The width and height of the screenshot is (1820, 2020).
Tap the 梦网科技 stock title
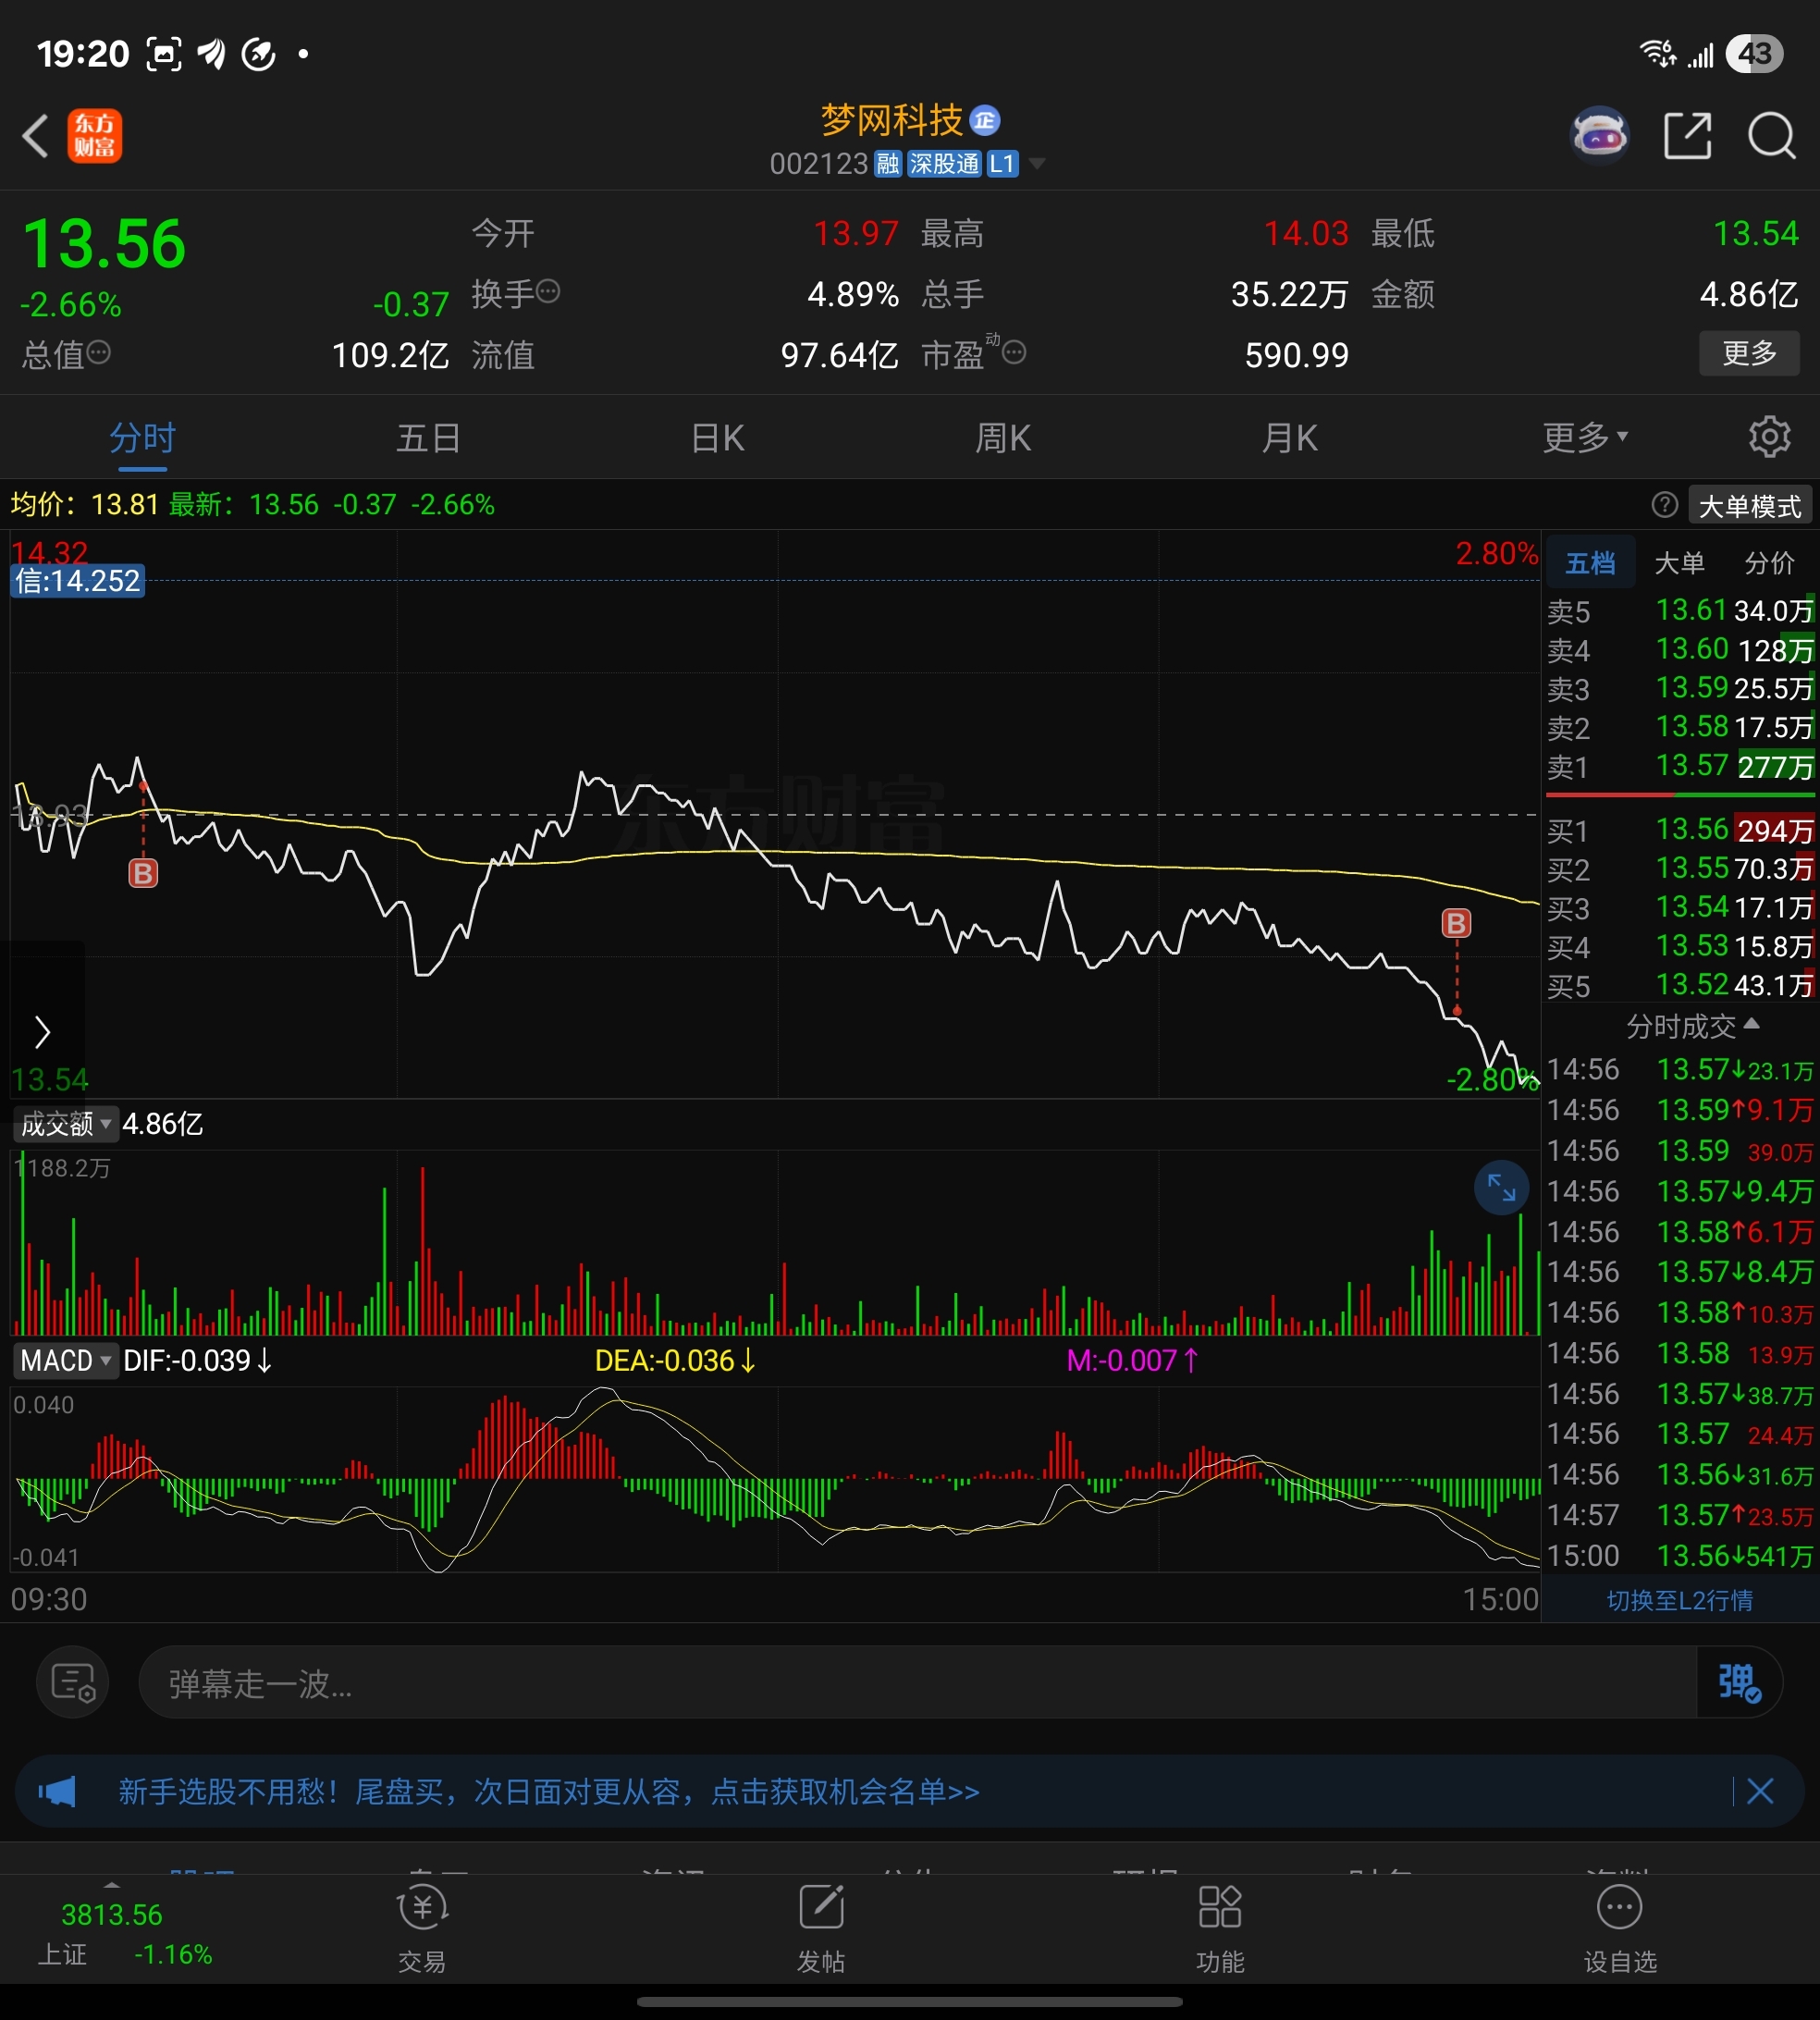(891, 120)
